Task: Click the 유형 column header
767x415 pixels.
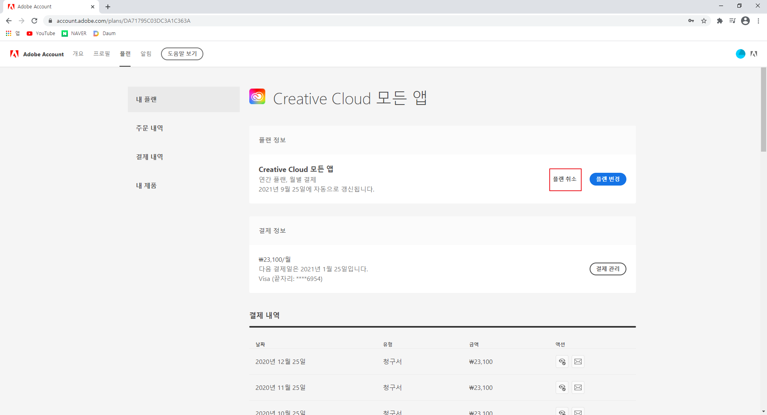Action: (388, 344)
